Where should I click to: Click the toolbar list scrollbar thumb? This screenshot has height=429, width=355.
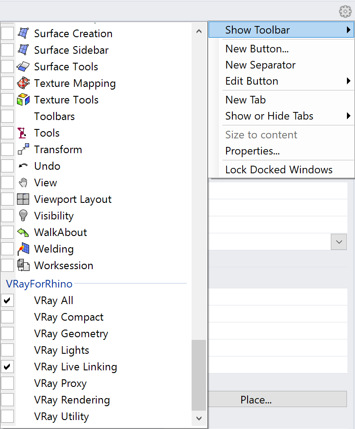199,375
